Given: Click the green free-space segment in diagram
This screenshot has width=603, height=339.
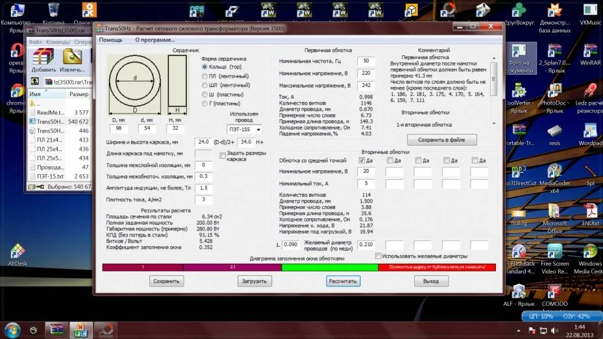Looking at the screenshot, I should click(x=330, y=267).
